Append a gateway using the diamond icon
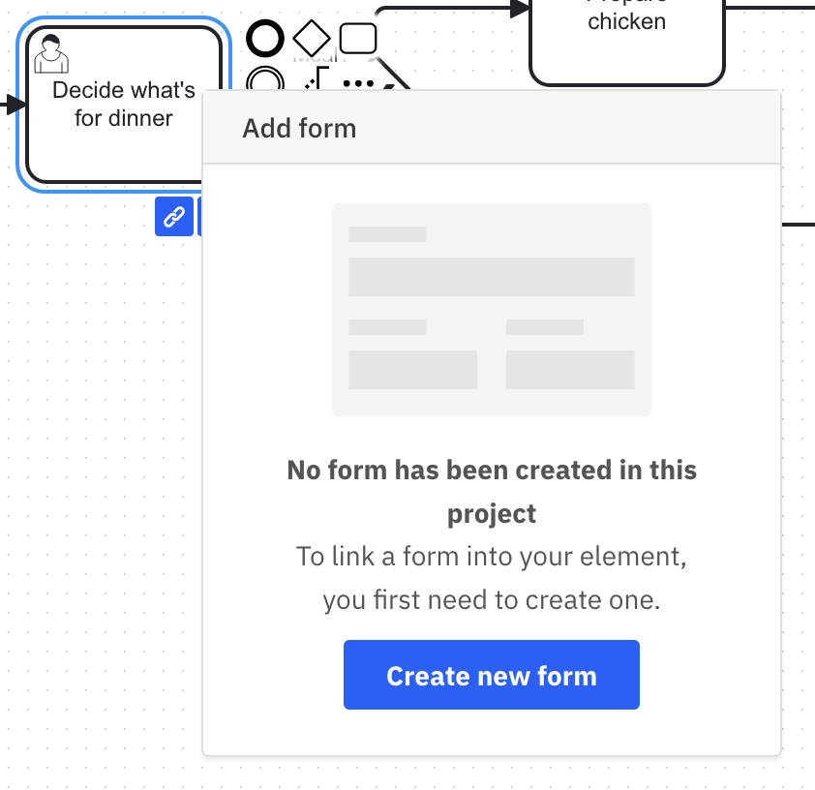 pos(311,37)
